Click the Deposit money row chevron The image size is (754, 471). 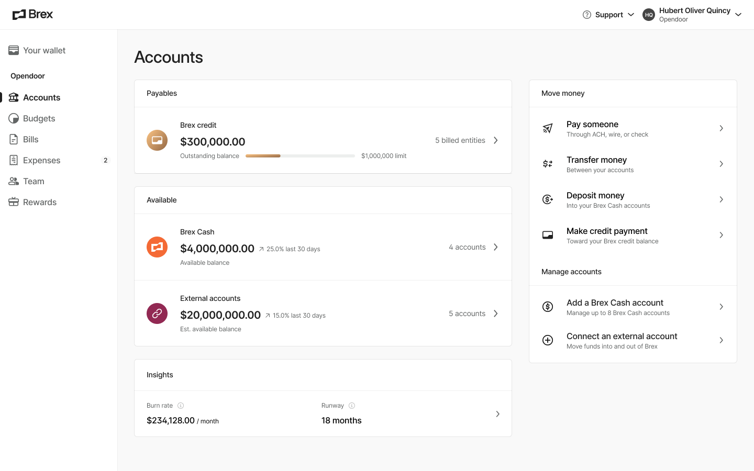coord(721,199)
